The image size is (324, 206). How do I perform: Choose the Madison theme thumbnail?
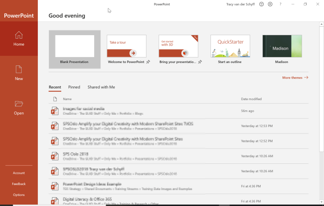[x=282, y=47]
